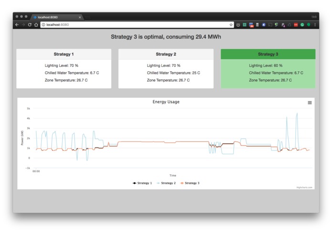Reload the localhost page
Viewport: 332px width, 236px height.
coord(30,25)
